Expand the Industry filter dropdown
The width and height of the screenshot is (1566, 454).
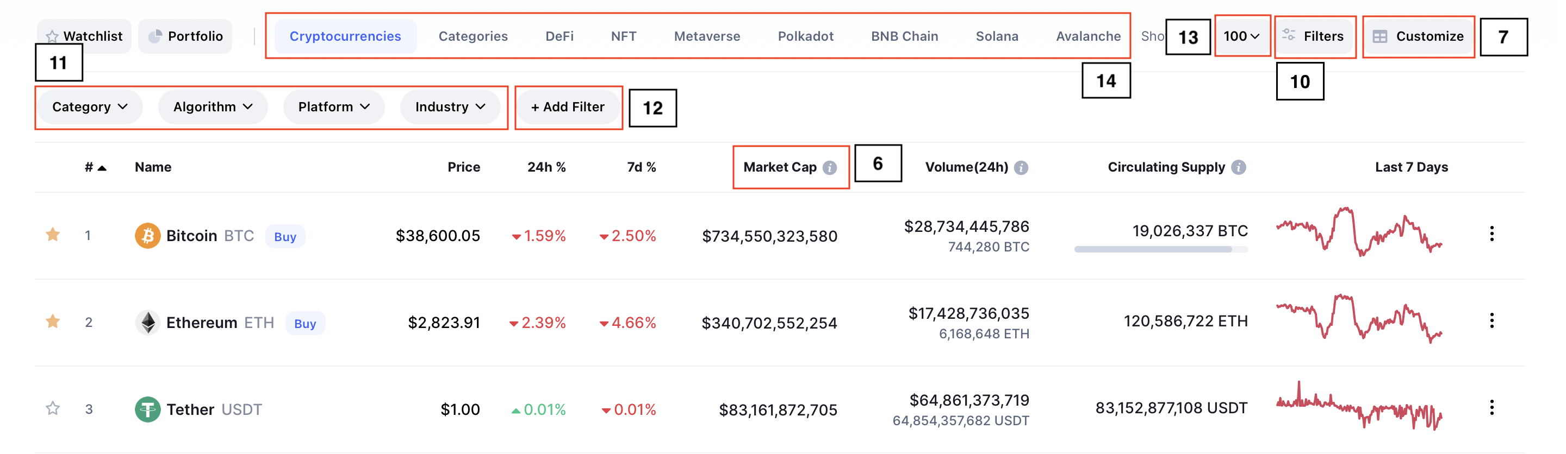450,107
